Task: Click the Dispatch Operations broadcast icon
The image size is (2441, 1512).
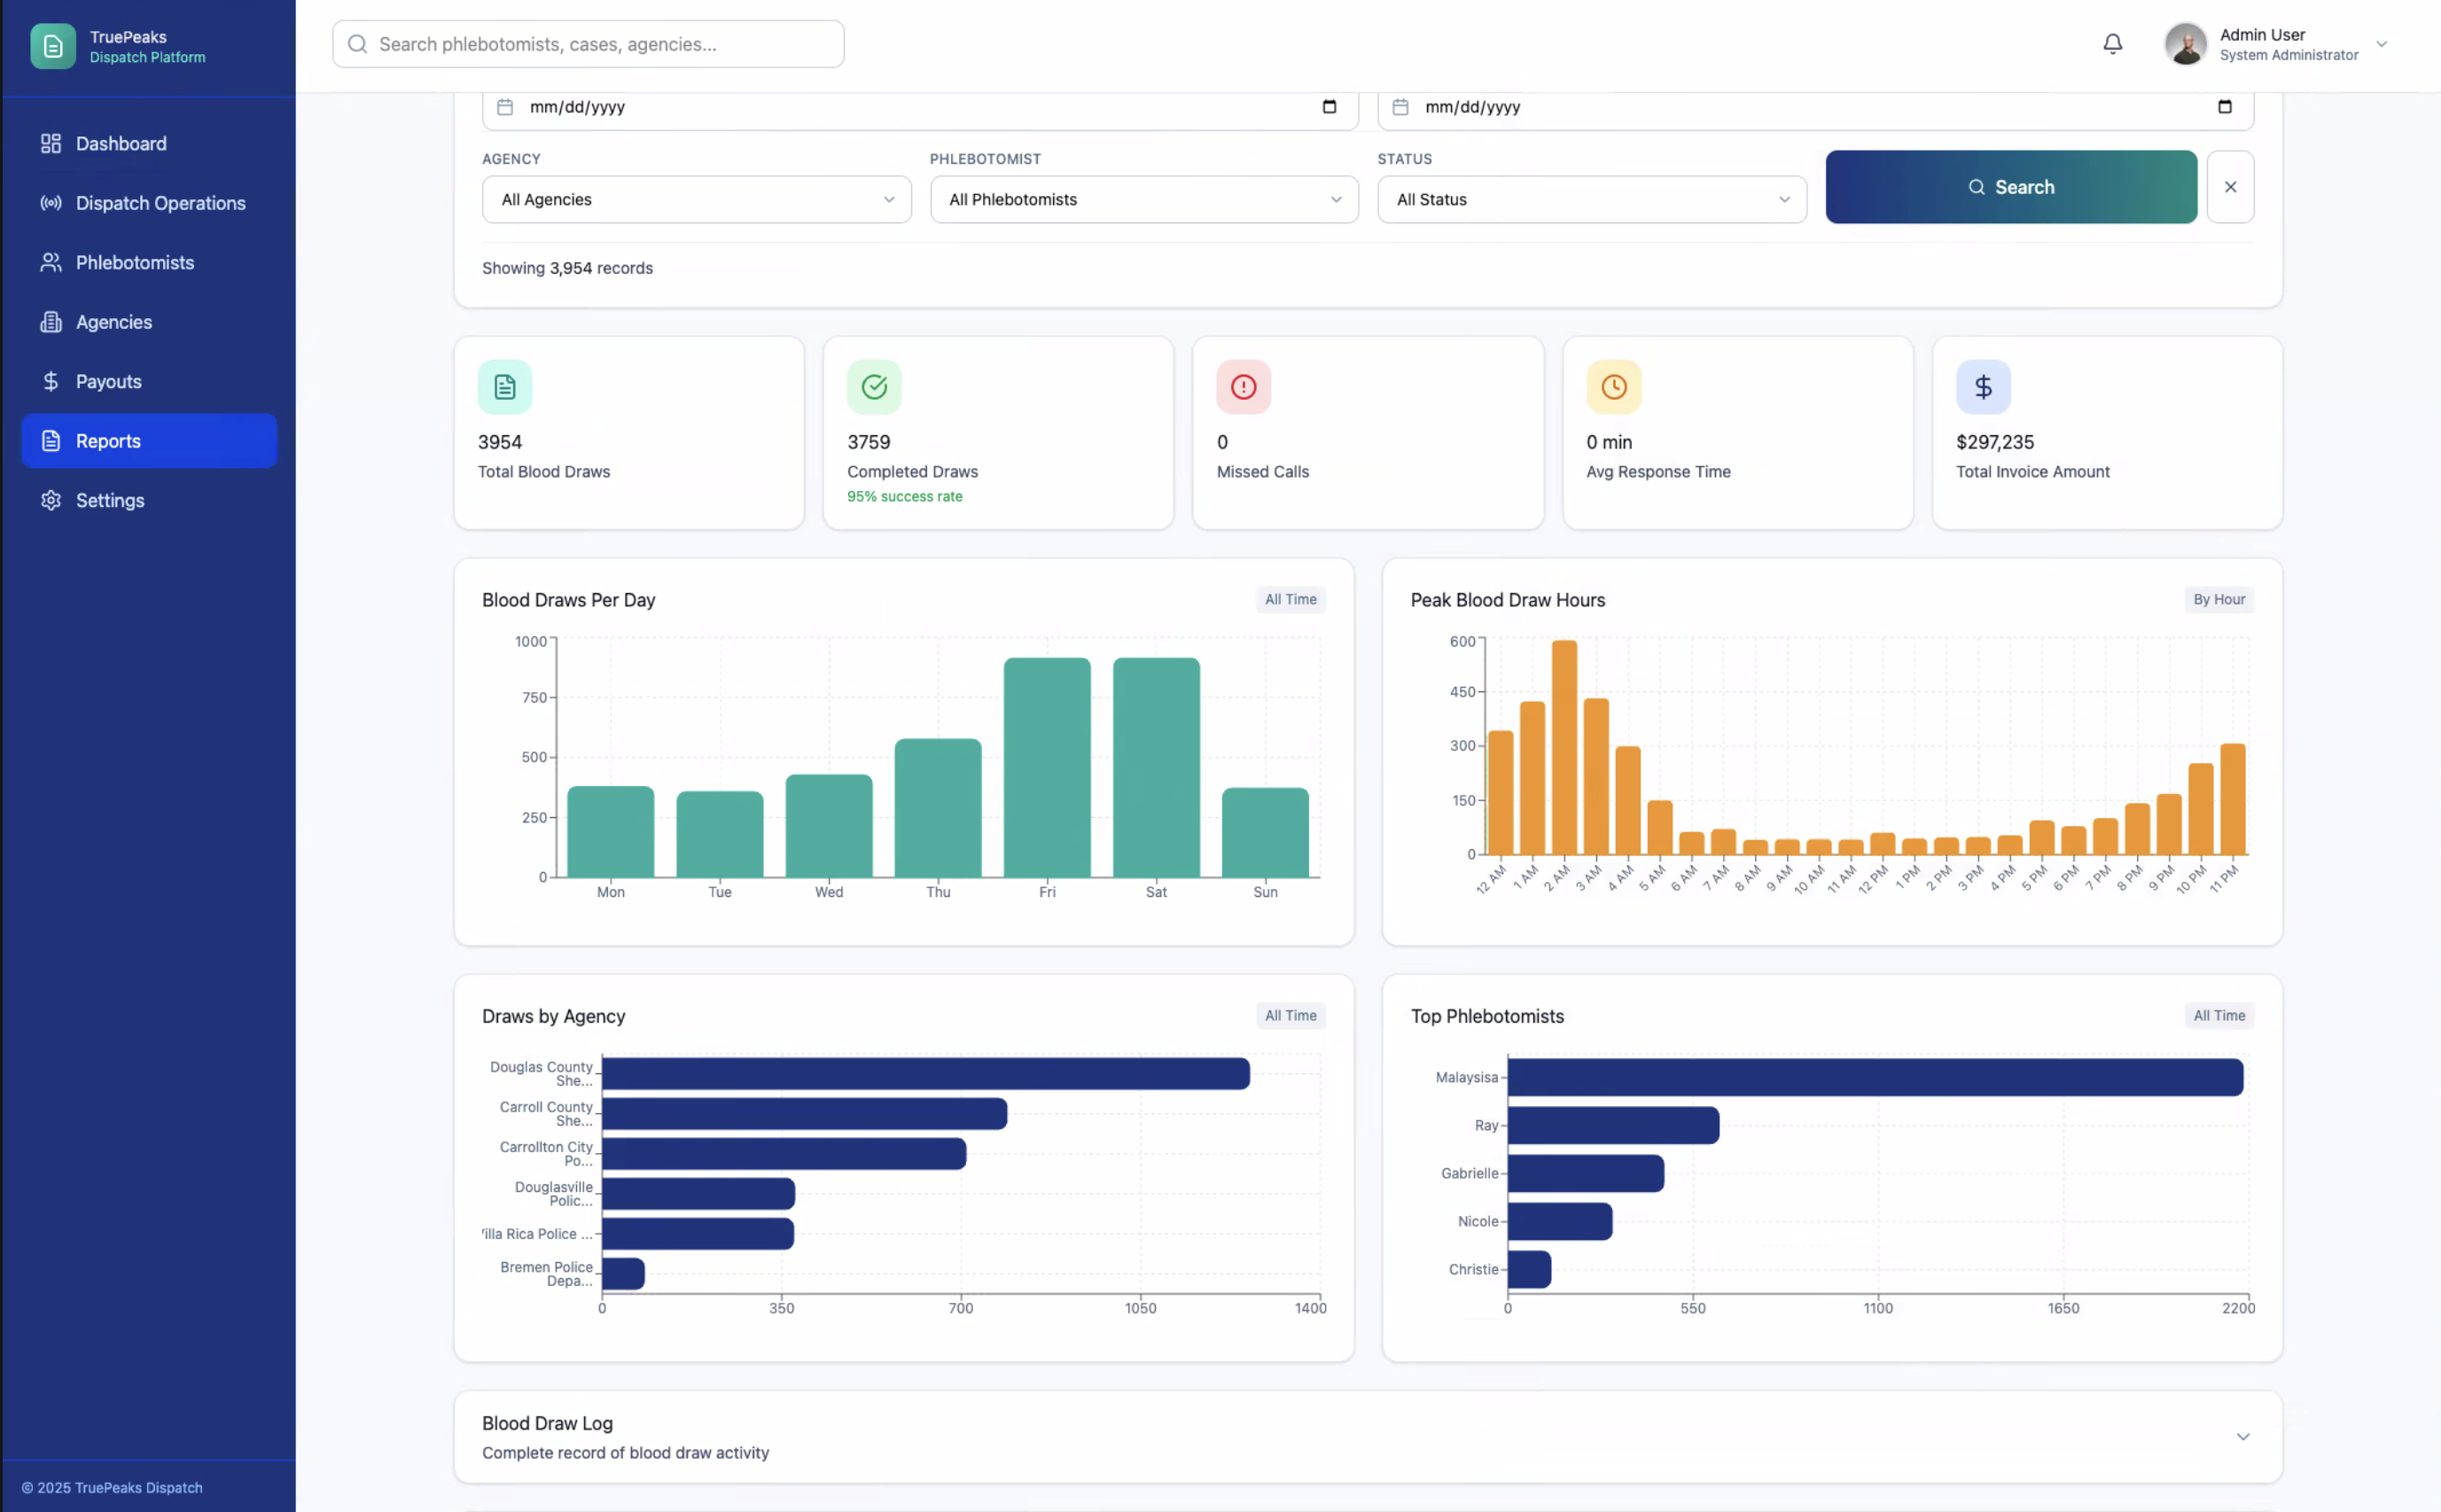Action: [51, 203]
